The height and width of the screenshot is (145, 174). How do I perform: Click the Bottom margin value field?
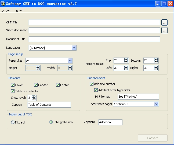(x=148, y=61)
